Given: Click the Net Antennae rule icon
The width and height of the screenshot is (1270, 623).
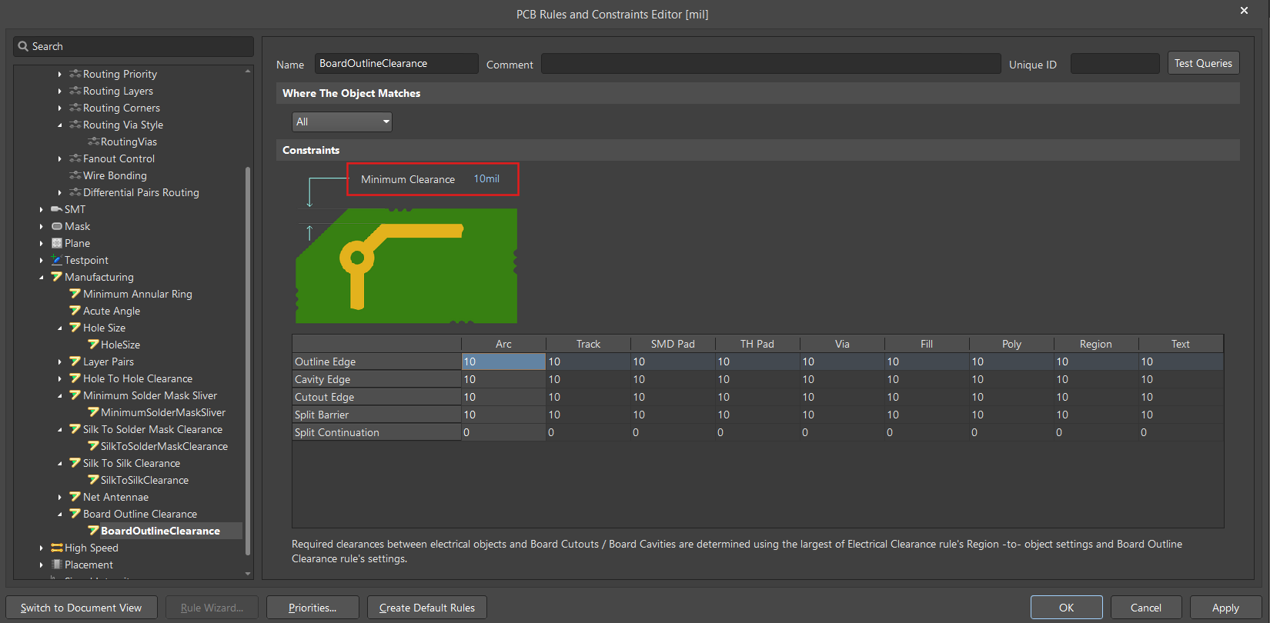Looking at the screenshot, I should point(75,497).
